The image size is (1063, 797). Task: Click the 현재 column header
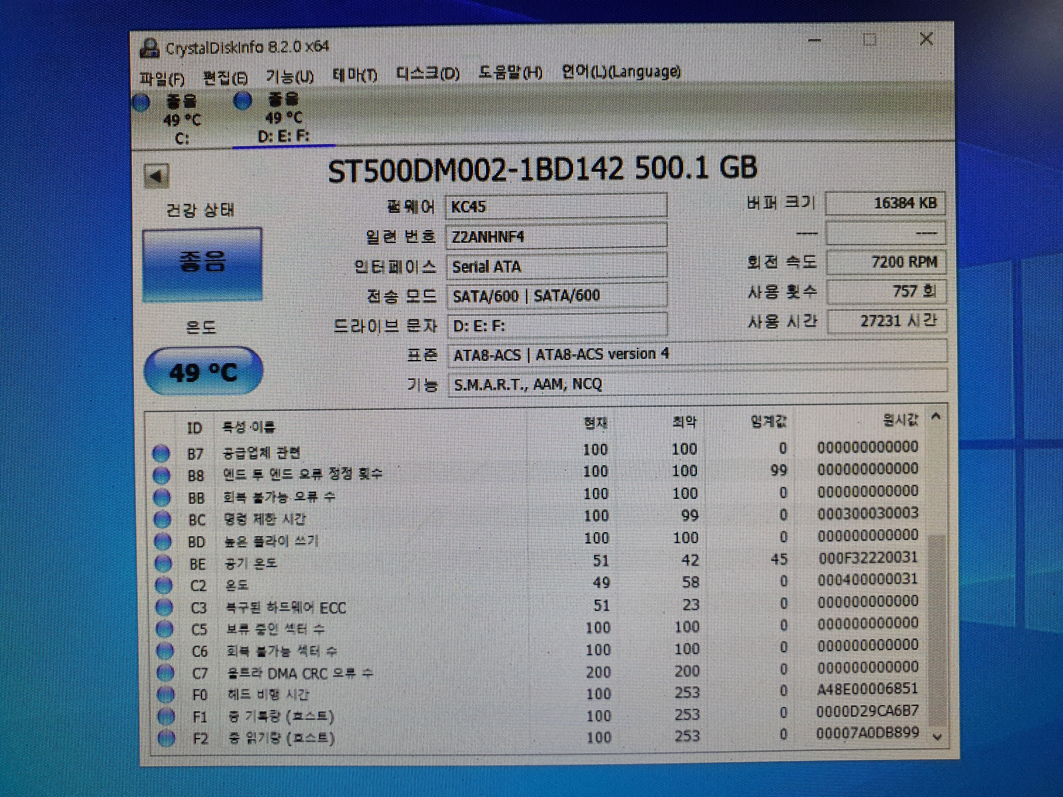596,423
